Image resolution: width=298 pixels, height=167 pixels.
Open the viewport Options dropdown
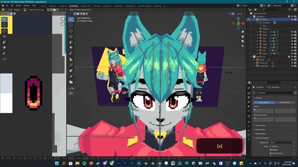coord(240,14)
